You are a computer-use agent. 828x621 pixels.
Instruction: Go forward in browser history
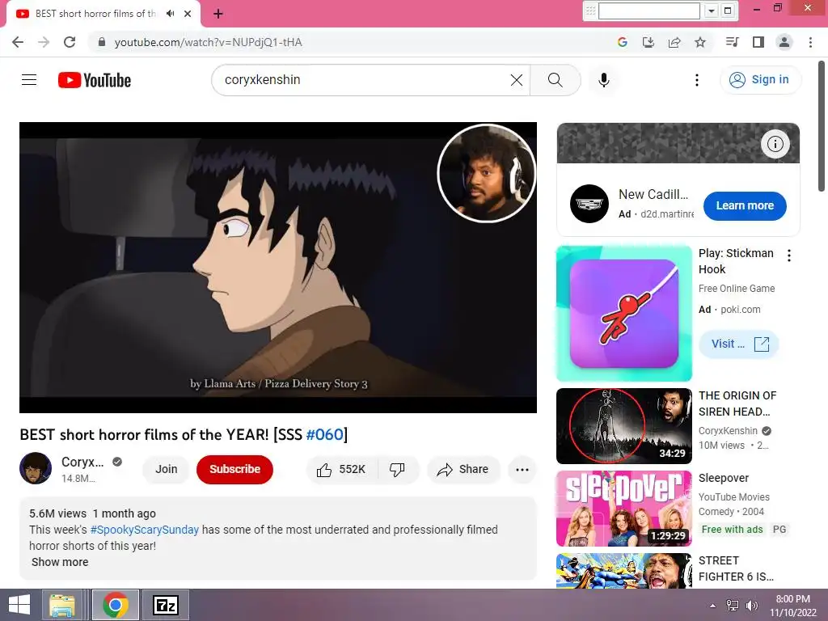click(44, 42)
